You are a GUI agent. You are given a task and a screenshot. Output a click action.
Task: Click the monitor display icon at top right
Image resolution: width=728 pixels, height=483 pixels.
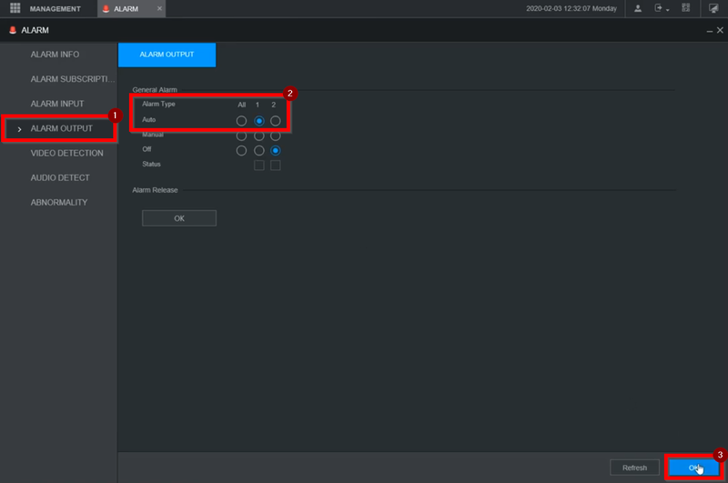[x=713, y=8]
